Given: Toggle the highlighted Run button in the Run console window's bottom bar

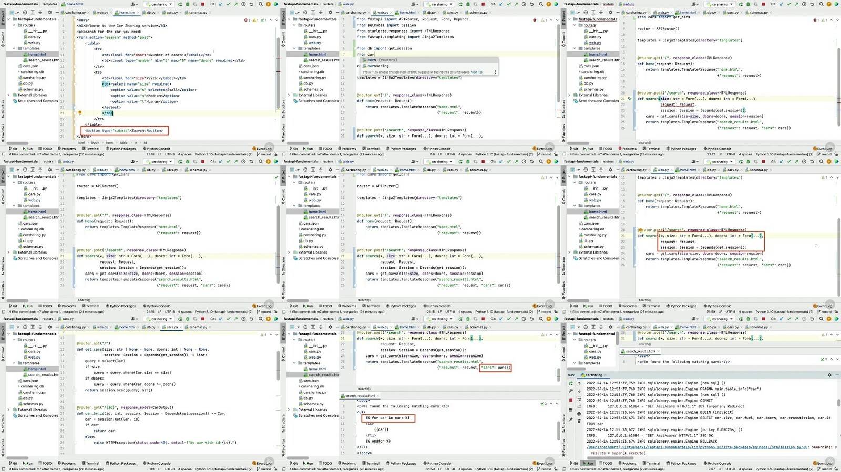Looking at the screenshot, I should [x=588, y=464].
